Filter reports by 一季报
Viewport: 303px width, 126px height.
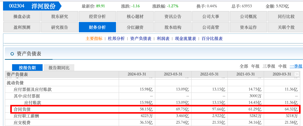pos(296,66)
